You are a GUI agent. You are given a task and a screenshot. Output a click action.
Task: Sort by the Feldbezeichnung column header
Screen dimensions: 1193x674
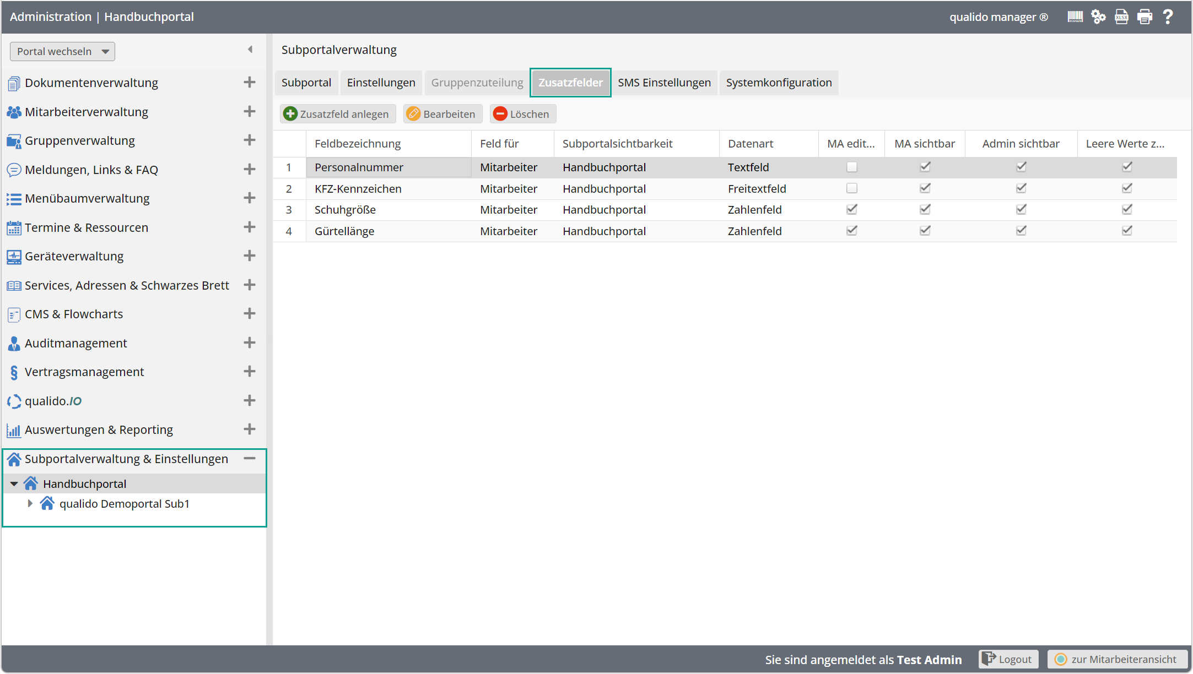(x=388, y=144)
